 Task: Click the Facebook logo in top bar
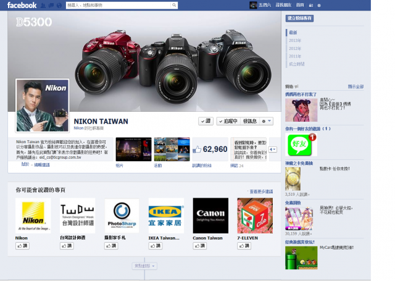(x=22, y=5)
